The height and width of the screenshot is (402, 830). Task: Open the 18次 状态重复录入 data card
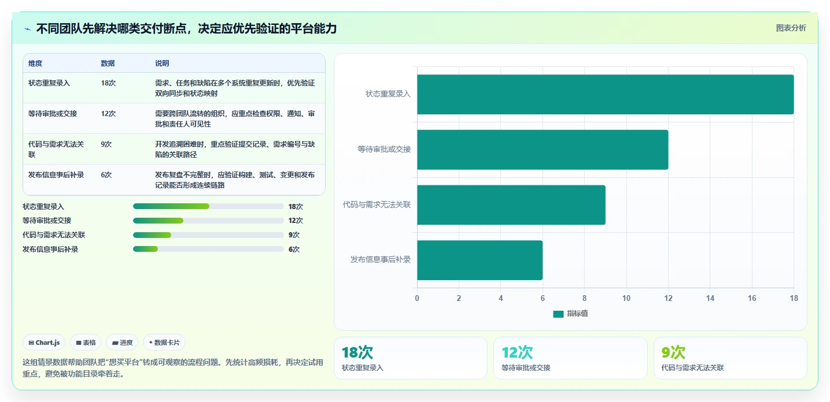(411, 358)
